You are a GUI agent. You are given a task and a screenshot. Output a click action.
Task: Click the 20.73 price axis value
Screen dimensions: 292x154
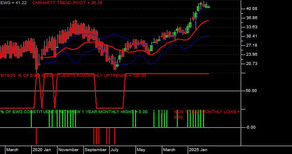[x=252, y=64]
